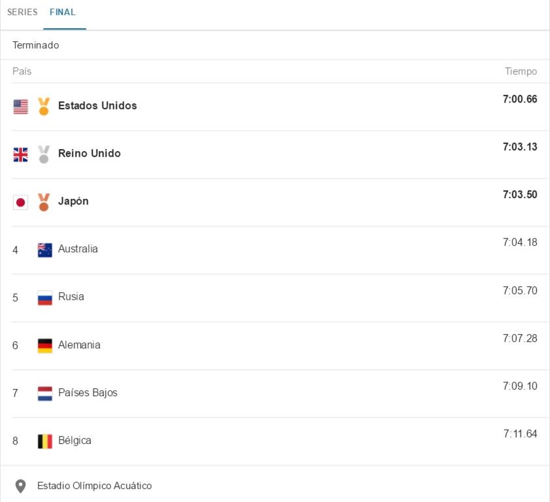550x502 pixels.
Task: Click the location pin icon
Action: [20, 486]
